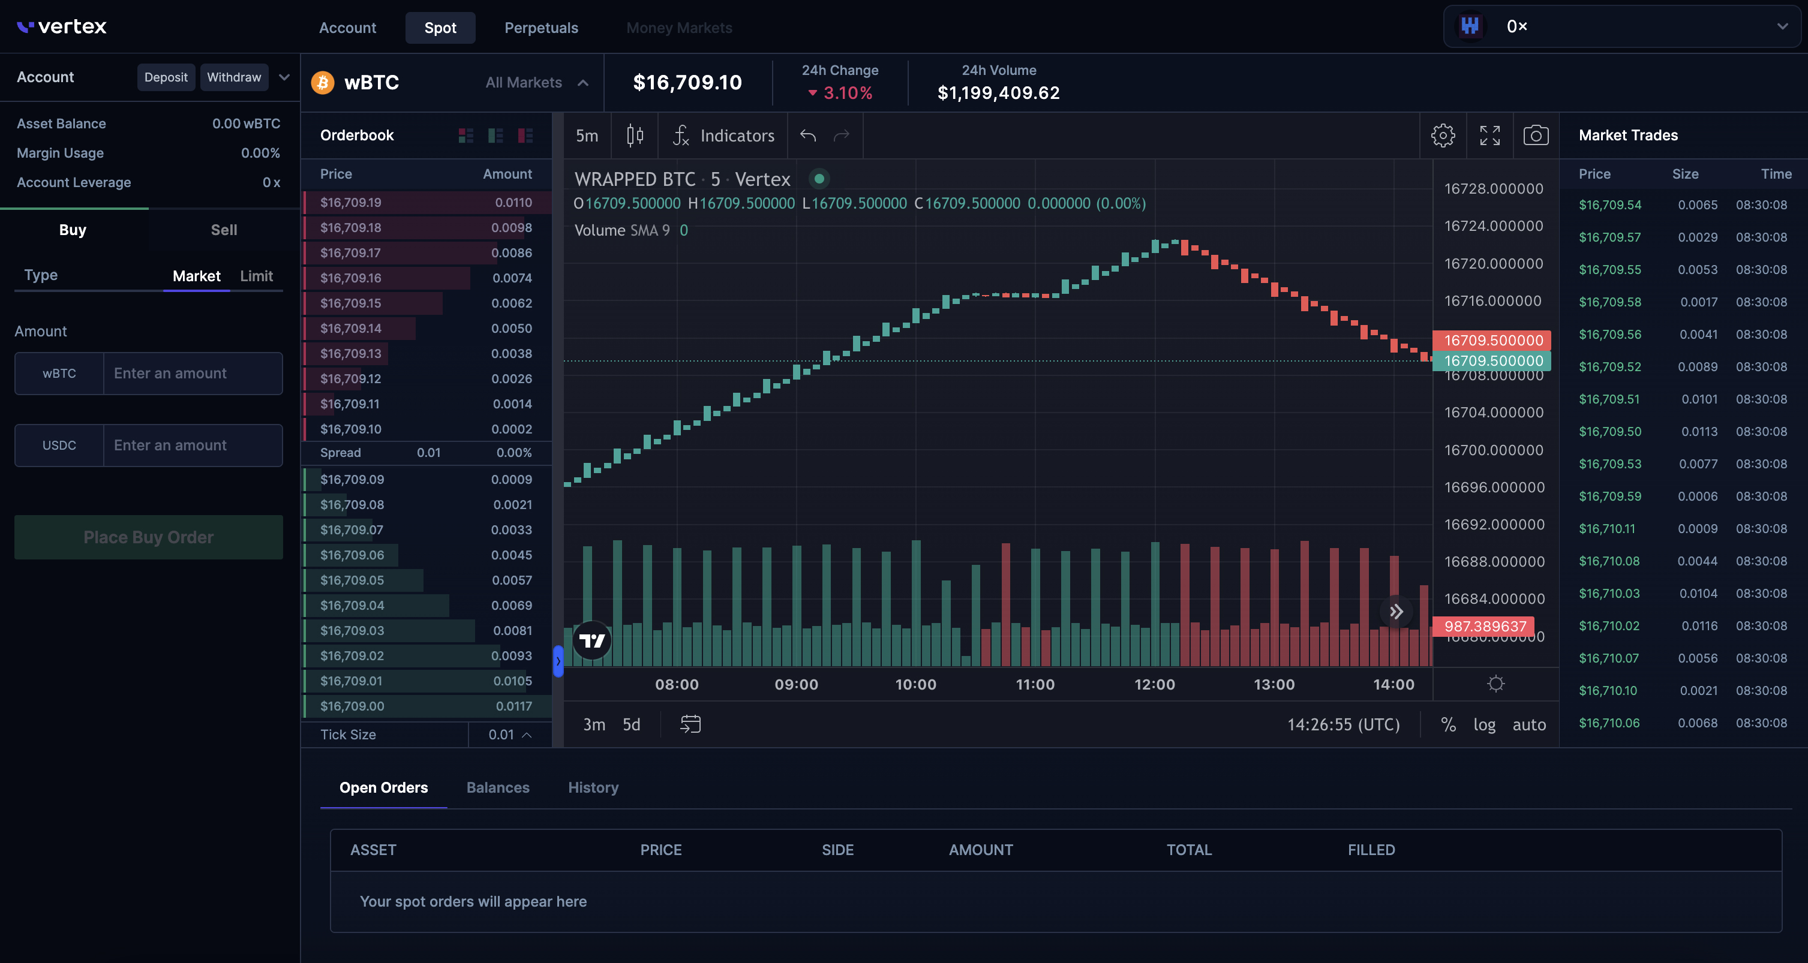Jump to latest bar double-arrow button
The height and width of the screenshot is (963, 1808).
(1396, 612)
